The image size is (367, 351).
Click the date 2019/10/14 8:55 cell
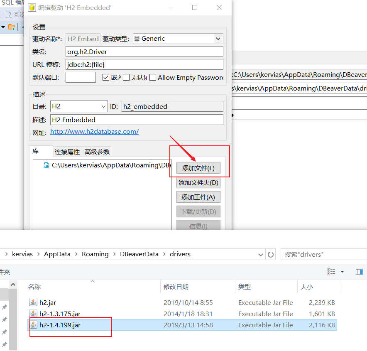(188, 302)
